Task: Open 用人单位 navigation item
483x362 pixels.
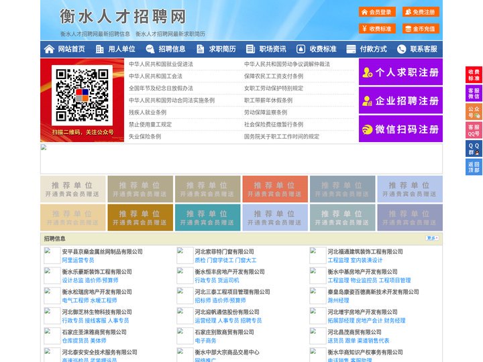Action: coord(121,49)
